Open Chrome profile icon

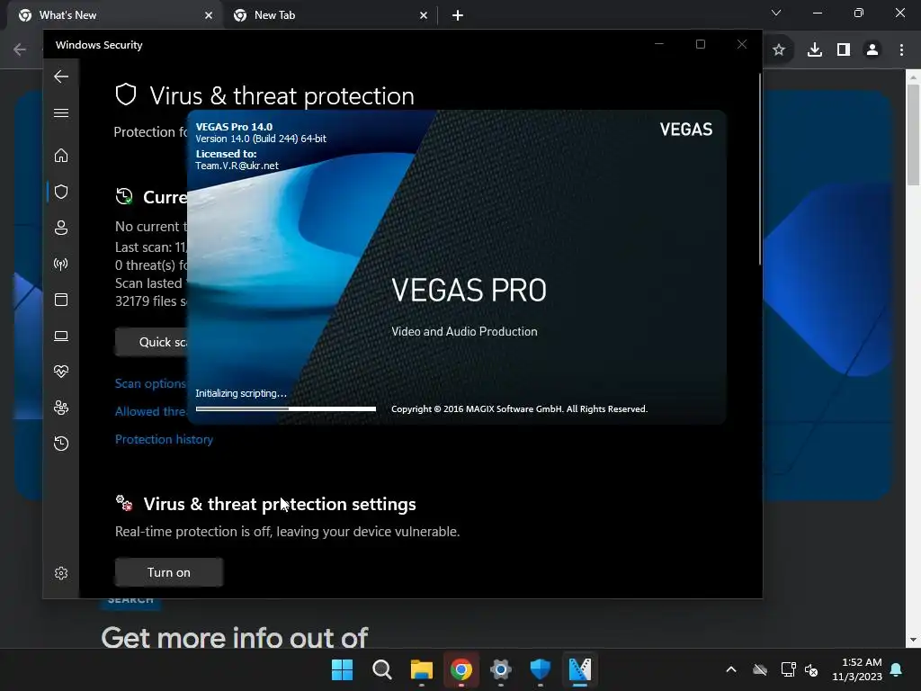(x=872, y=50)
